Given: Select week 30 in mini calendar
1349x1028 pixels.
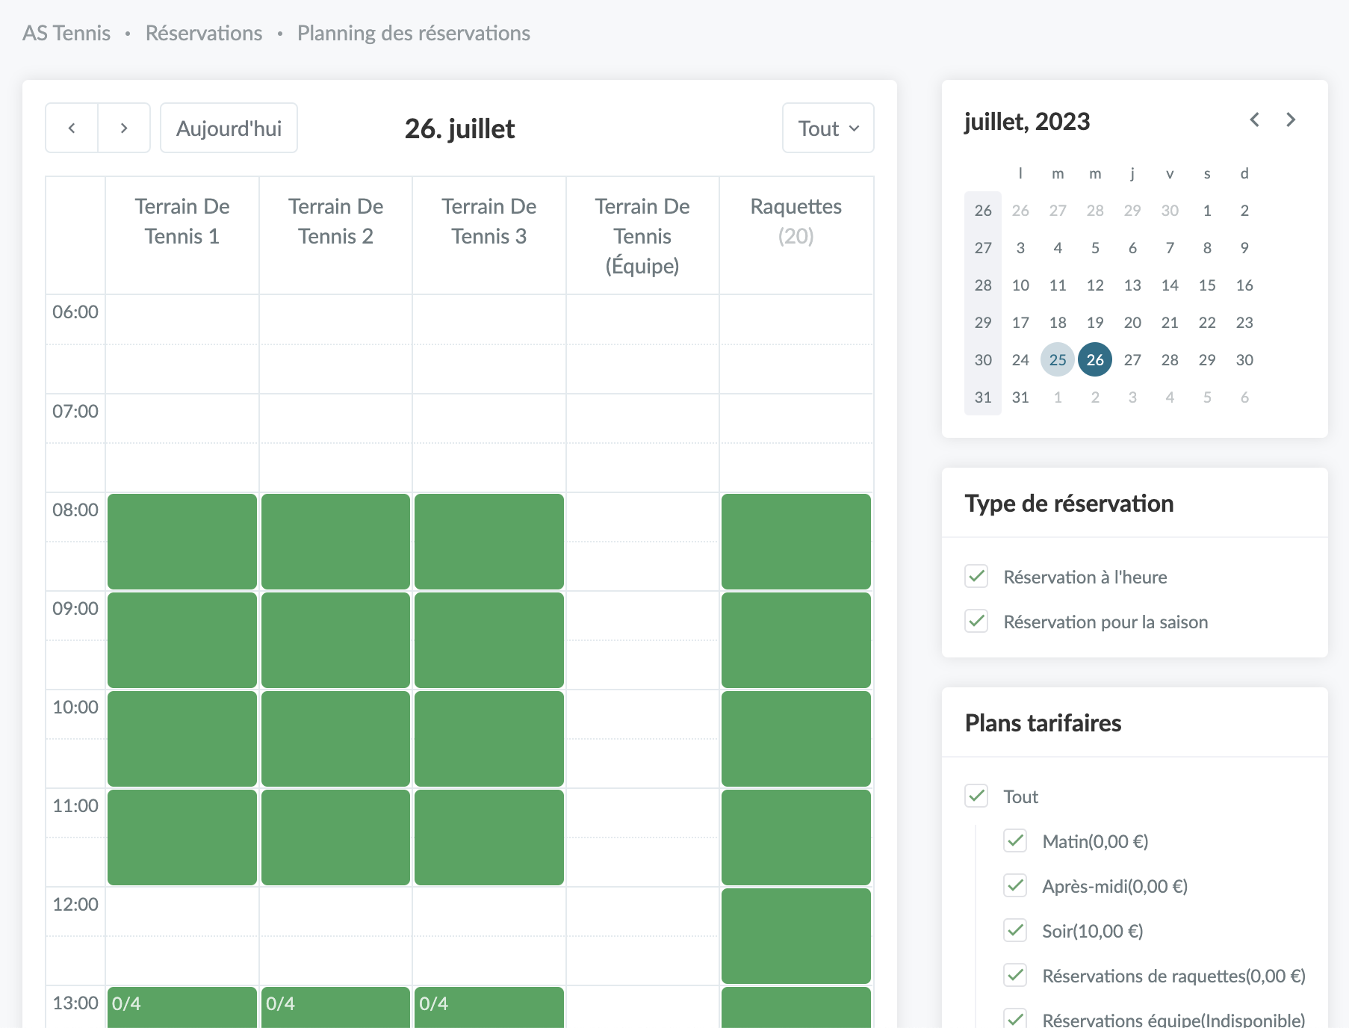Looking at the screenshot, I should 983,359.
